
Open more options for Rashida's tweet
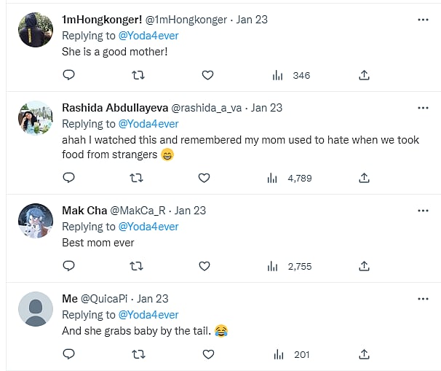(423, 107)
